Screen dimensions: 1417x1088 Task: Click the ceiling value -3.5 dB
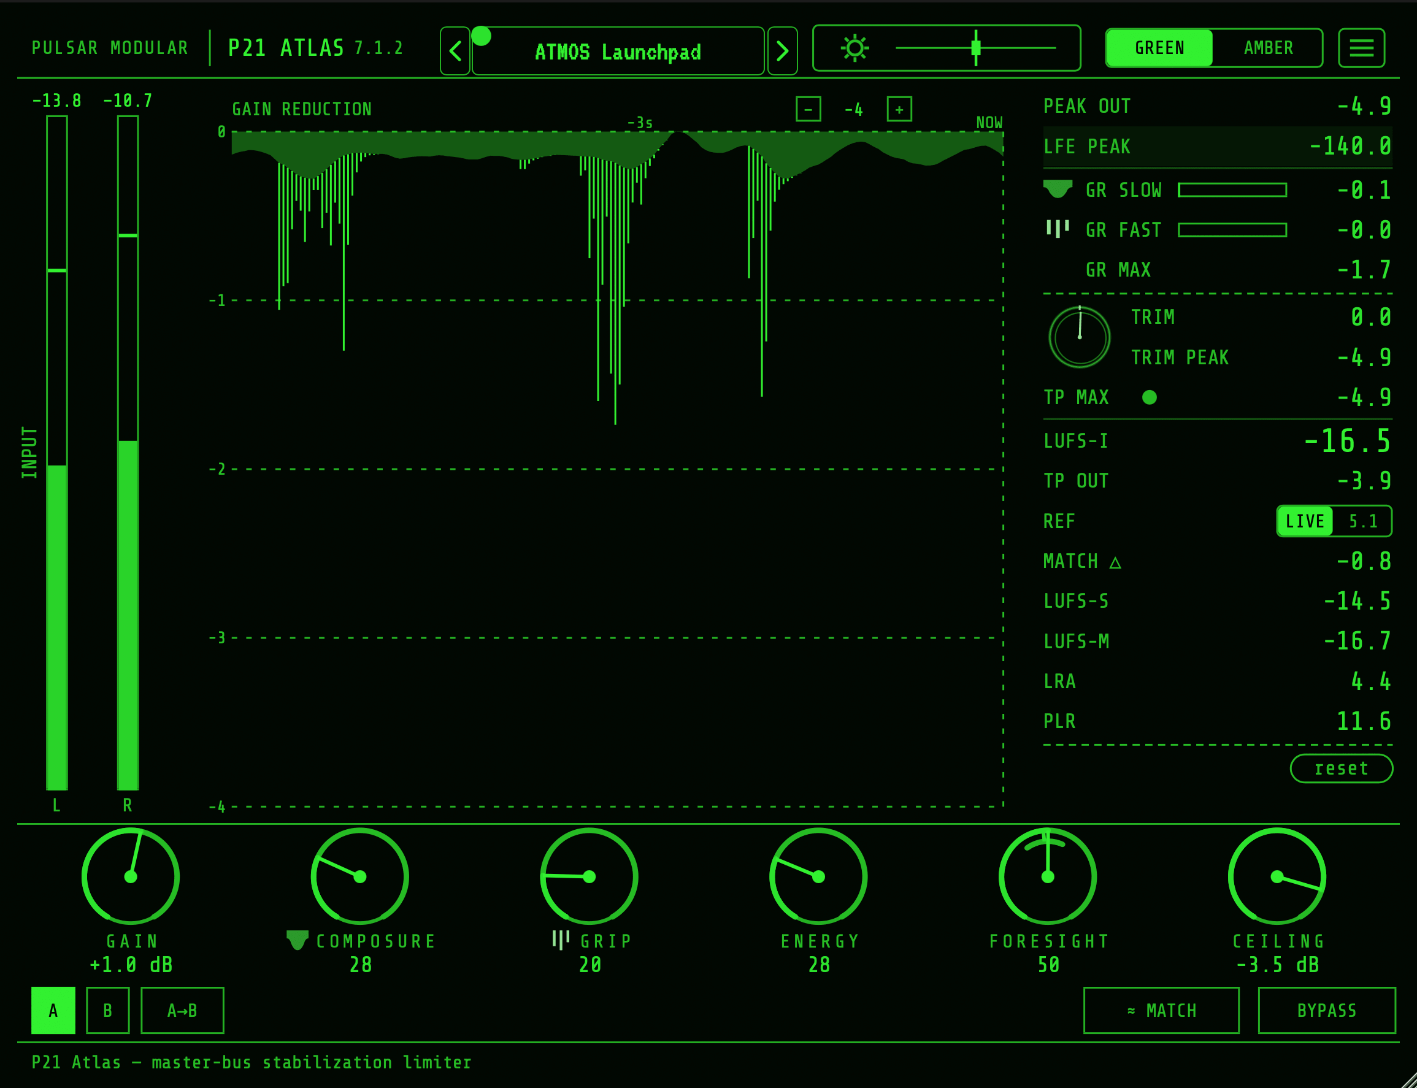point(1277,965)
